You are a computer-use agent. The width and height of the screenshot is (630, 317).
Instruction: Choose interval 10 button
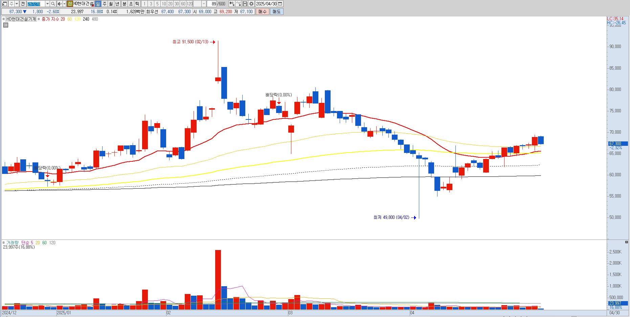164,4
